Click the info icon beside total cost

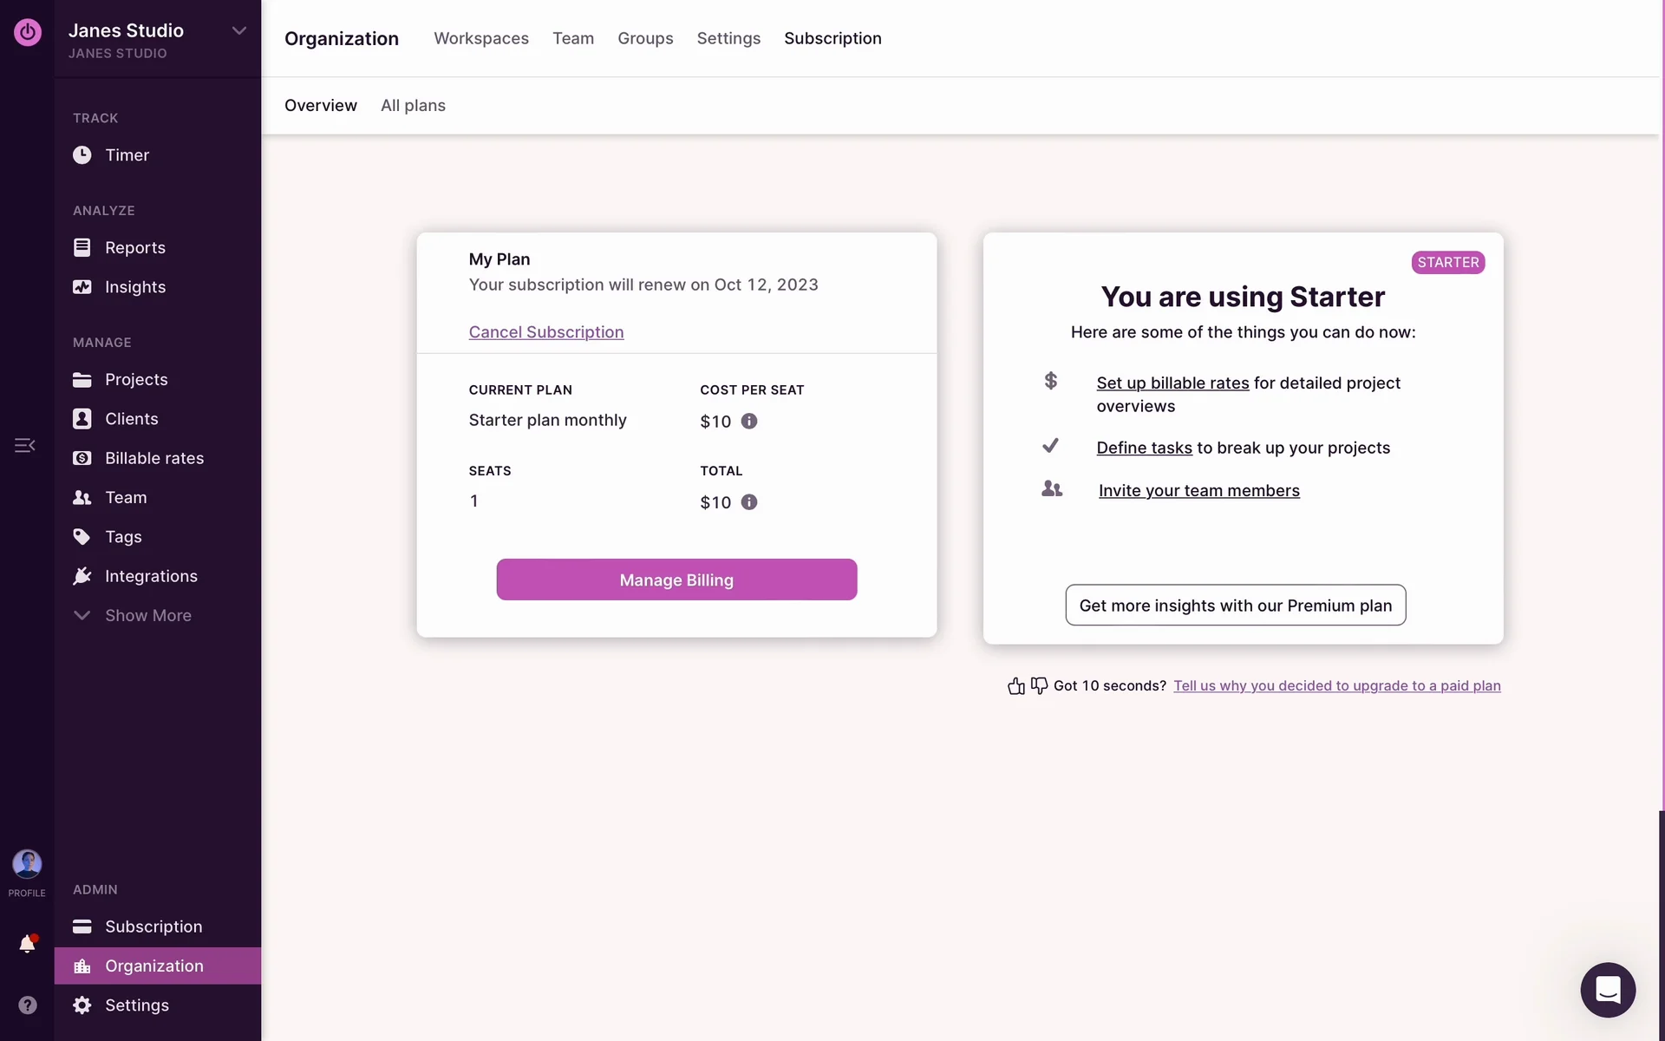coord(749,502)
